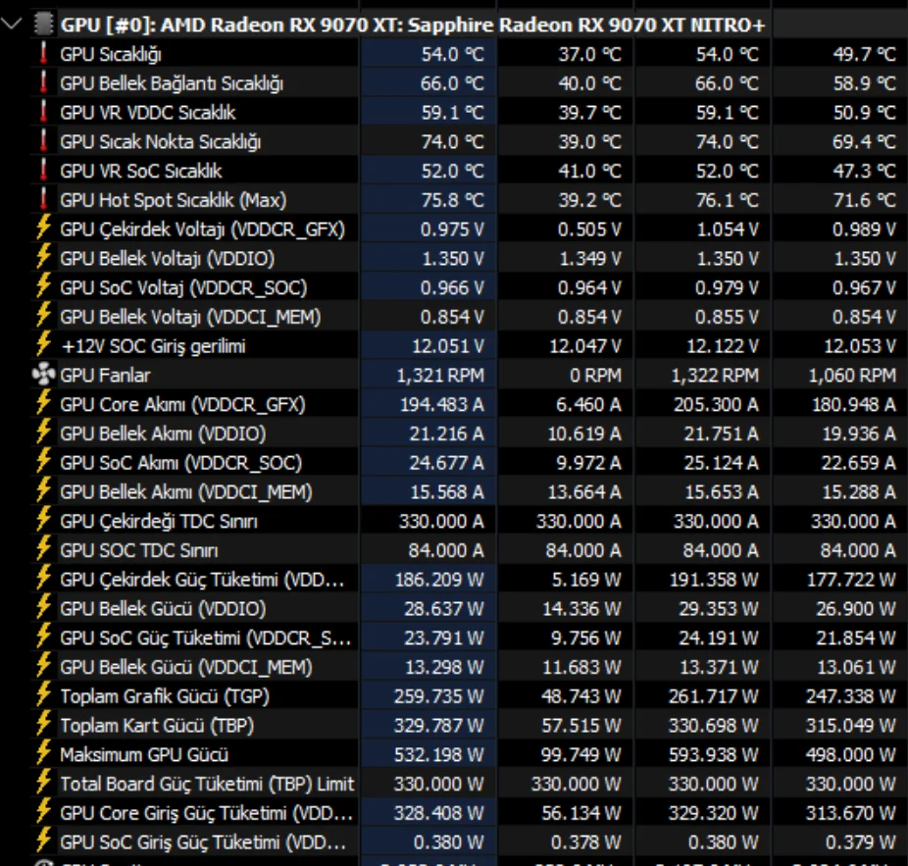Click lightning icon beside GPU Core Akımı (VDDCR_GFX)
The height and width of the screenshot is (866, 908).
click(43, 403)
